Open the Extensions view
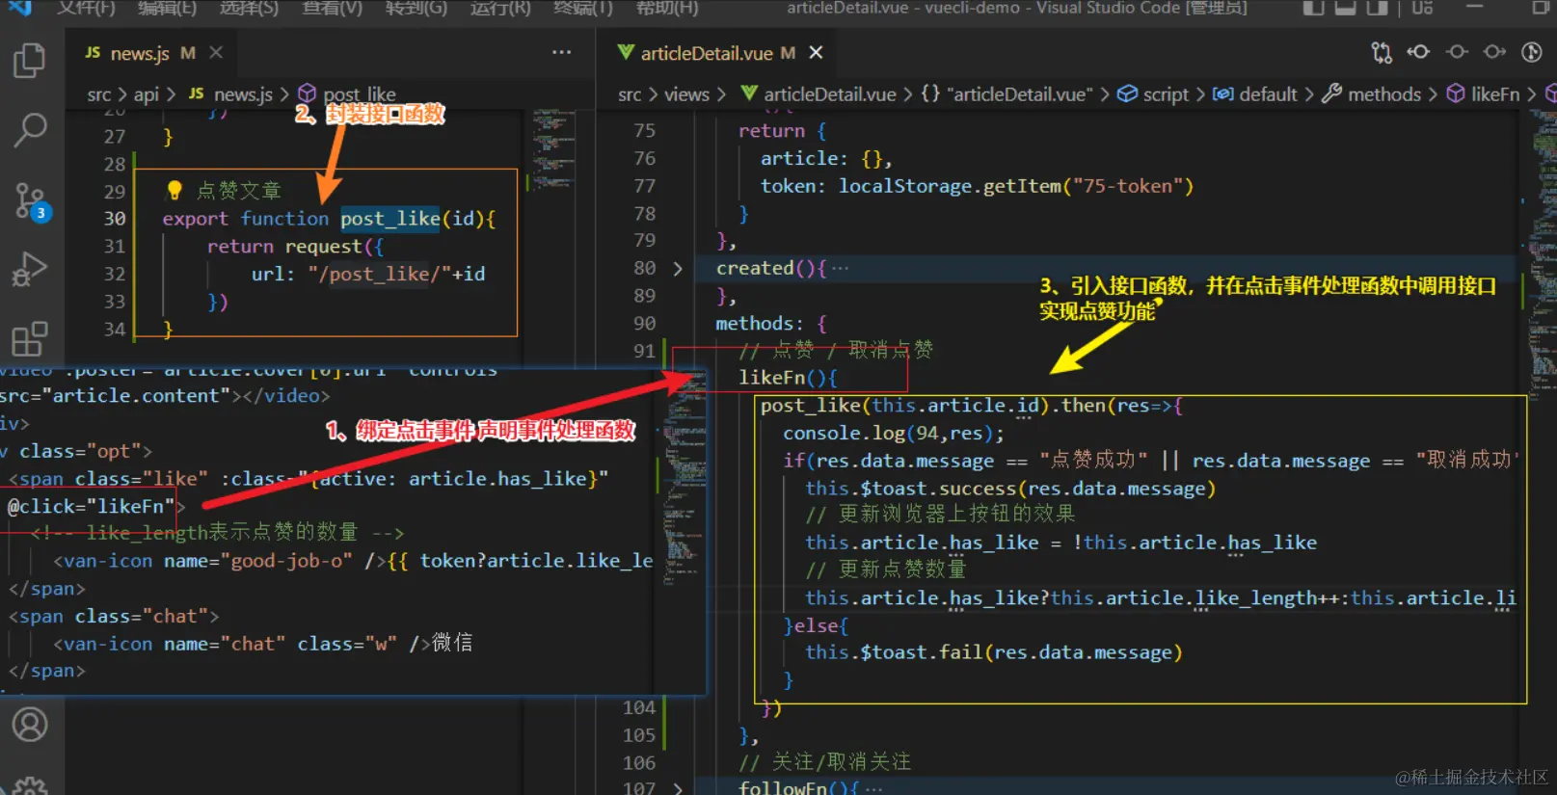The width and height of the screenshot is (1557, 795). (x=29, y=338)
